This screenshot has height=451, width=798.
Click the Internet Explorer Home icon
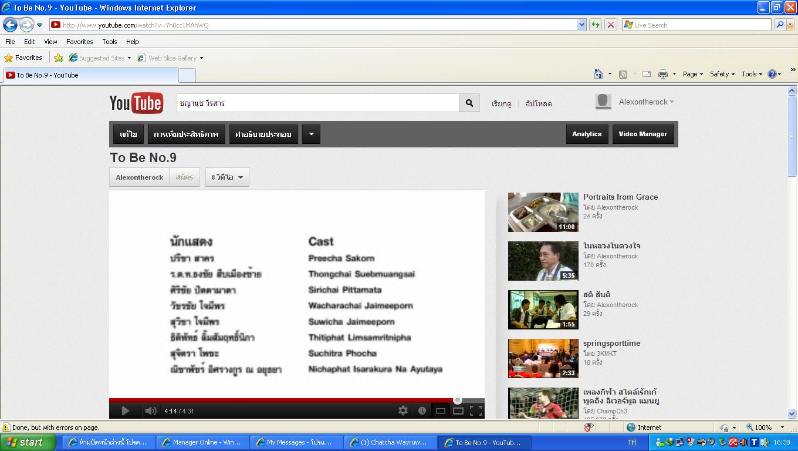598,74
